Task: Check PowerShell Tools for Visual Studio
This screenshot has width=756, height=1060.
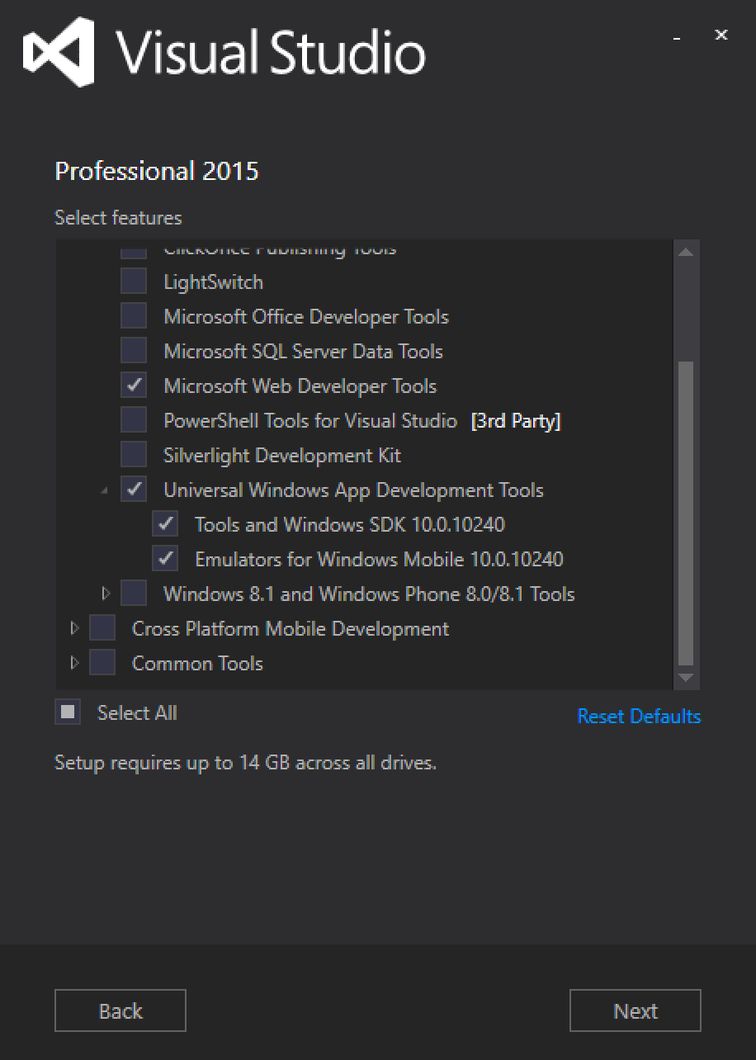Action: coord(133,419)
